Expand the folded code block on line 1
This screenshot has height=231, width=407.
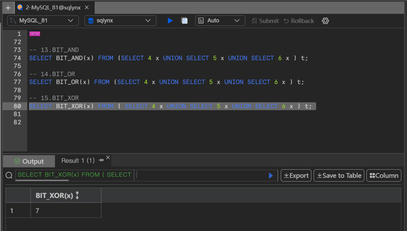point(35,34)
